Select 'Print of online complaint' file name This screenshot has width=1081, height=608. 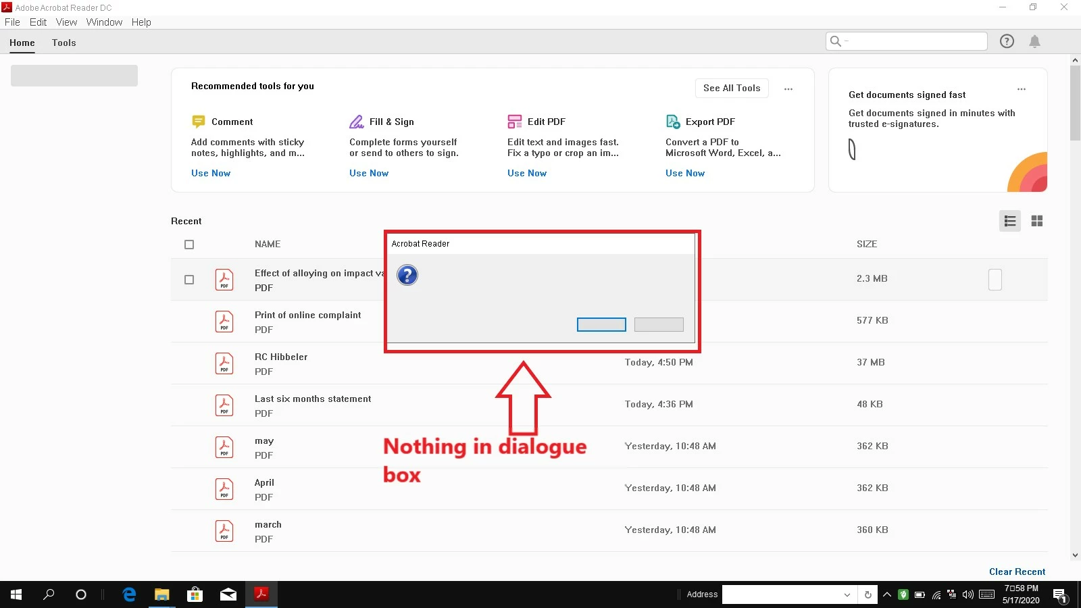(307, 315)
